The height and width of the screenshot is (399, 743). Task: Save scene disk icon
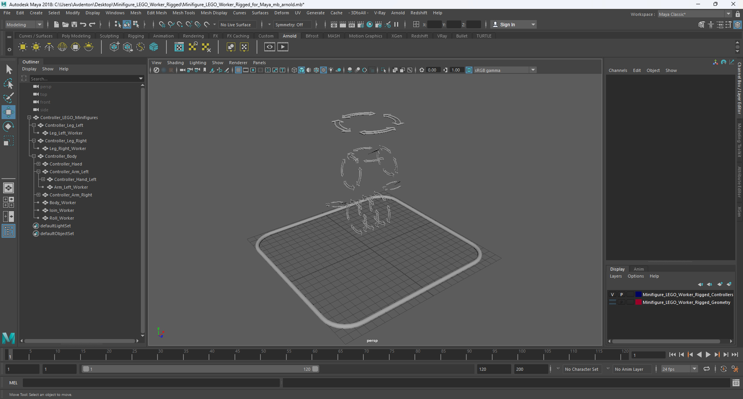[74, 24]
